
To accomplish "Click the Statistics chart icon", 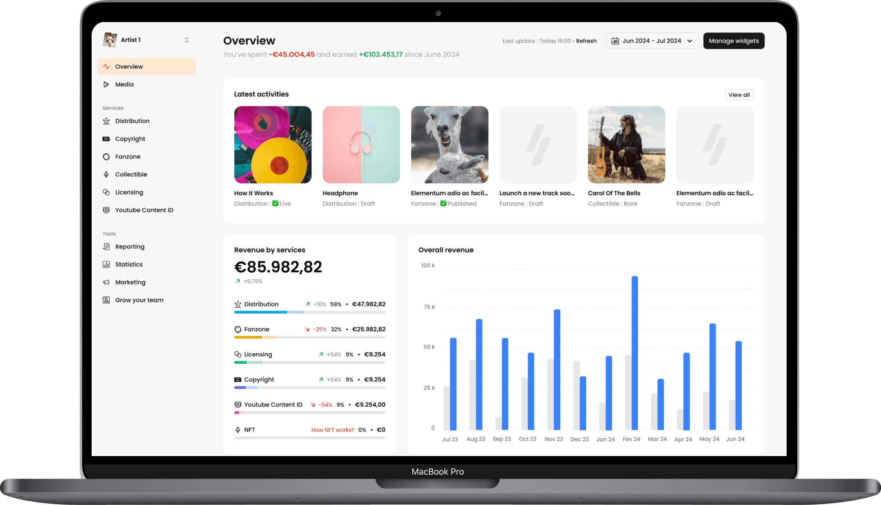I will [106, 264].
